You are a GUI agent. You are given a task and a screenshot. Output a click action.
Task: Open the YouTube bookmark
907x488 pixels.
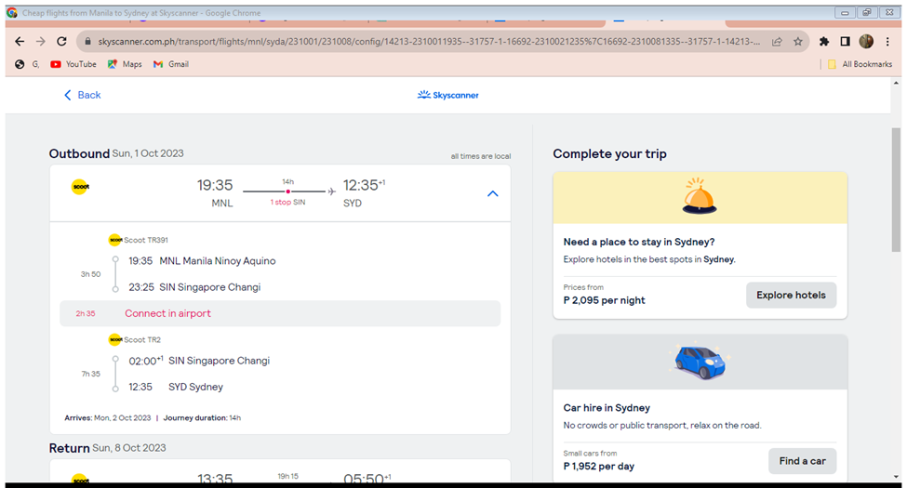[x=73, y=64]
